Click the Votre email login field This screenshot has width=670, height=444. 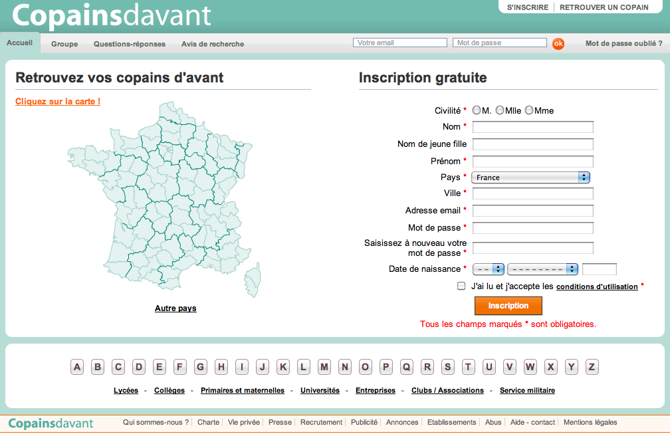click(x=400, y=43)
